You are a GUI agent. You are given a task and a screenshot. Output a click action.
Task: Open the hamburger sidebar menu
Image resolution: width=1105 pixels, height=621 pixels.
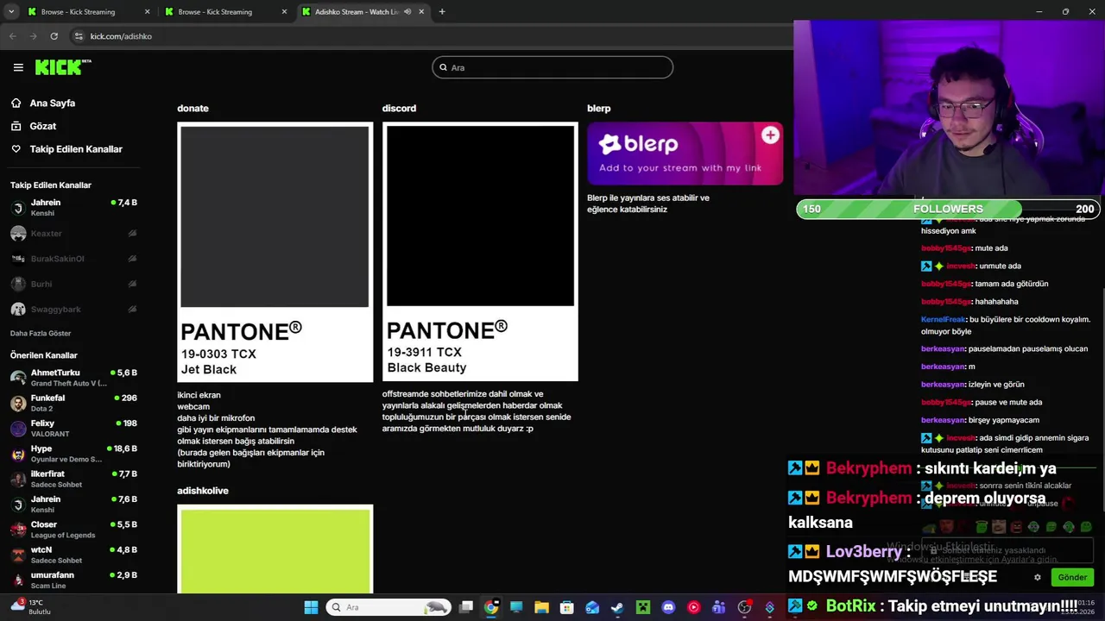point(18,67)
